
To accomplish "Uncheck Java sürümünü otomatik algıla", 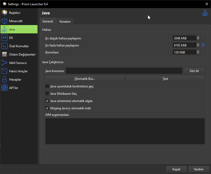I will [47, 101].
